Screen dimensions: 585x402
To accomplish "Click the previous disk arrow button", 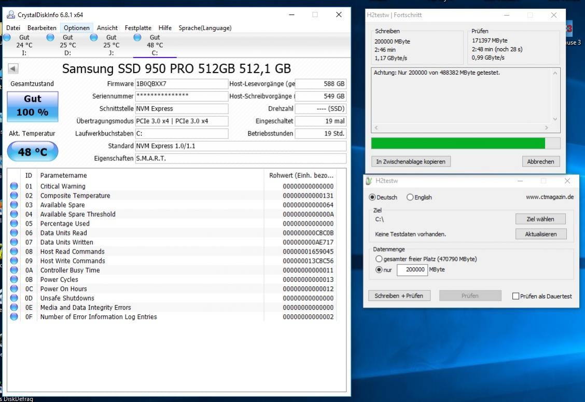I will tap(13, 68).
